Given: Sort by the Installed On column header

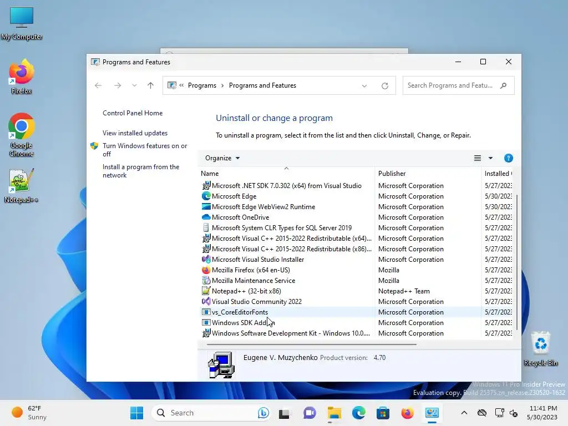Looking at the screenshot, I should click(x=498, y=174).
